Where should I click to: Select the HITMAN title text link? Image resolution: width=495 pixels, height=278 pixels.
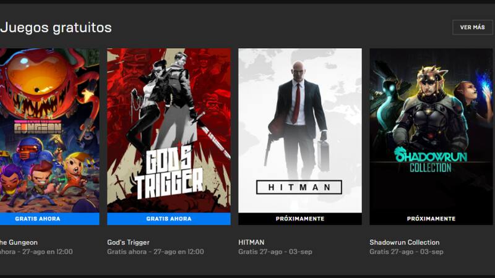251,242
